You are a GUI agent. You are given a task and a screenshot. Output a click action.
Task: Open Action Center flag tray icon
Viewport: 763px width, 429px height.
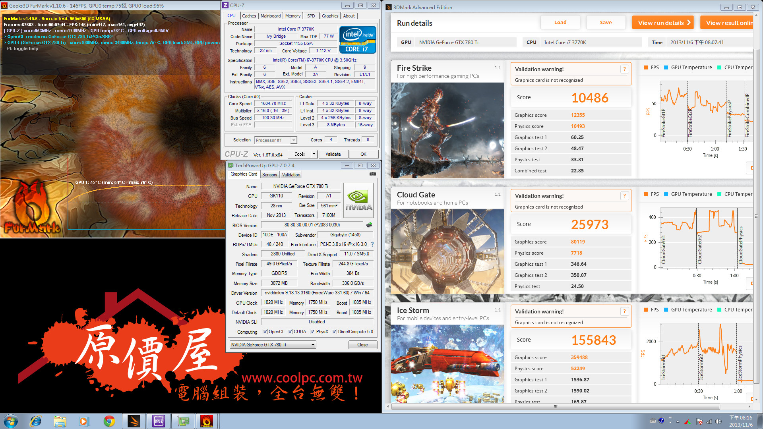(699, 421)
